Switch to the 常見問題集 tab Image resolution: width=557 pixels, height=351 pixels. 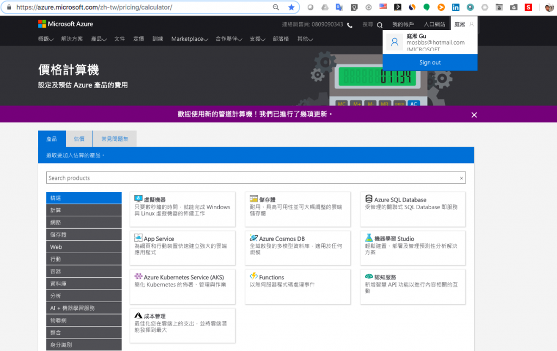point(115,139)
